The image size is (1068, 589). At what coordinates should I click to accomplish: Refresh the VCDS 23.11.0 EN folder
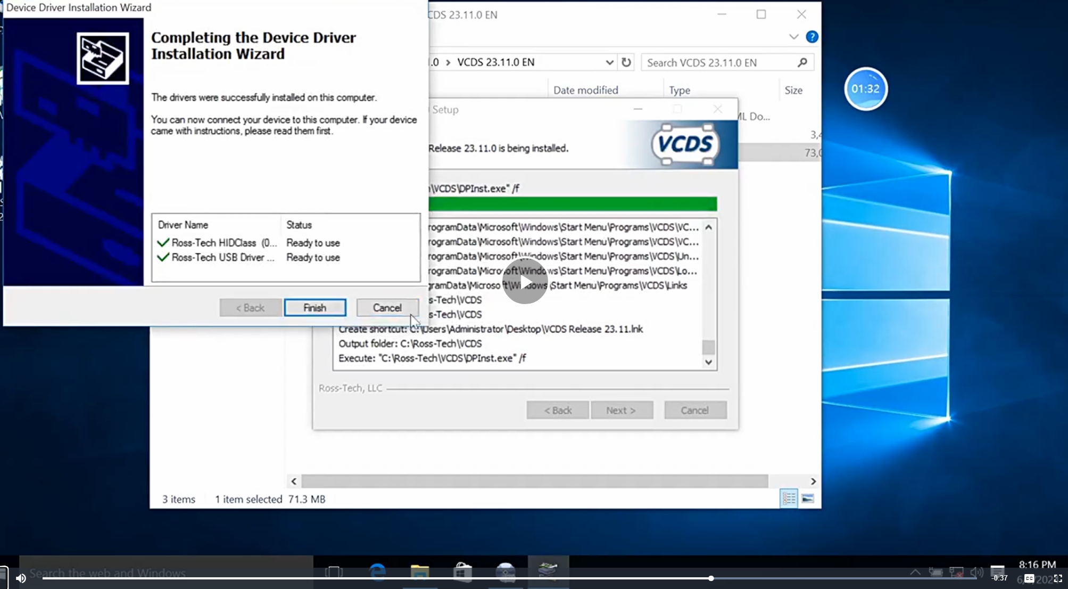click(x=626, y=62)
